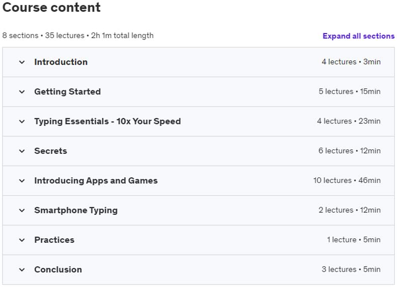Expand the Conclusion section chevron
This screenshot has height=287, width=397.
22,270
